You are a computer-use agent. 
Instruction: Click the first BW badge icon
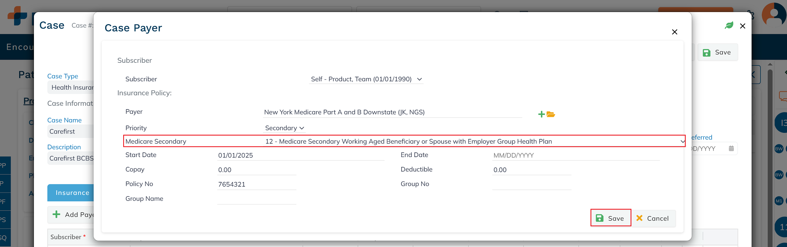[x=779, y=149]
